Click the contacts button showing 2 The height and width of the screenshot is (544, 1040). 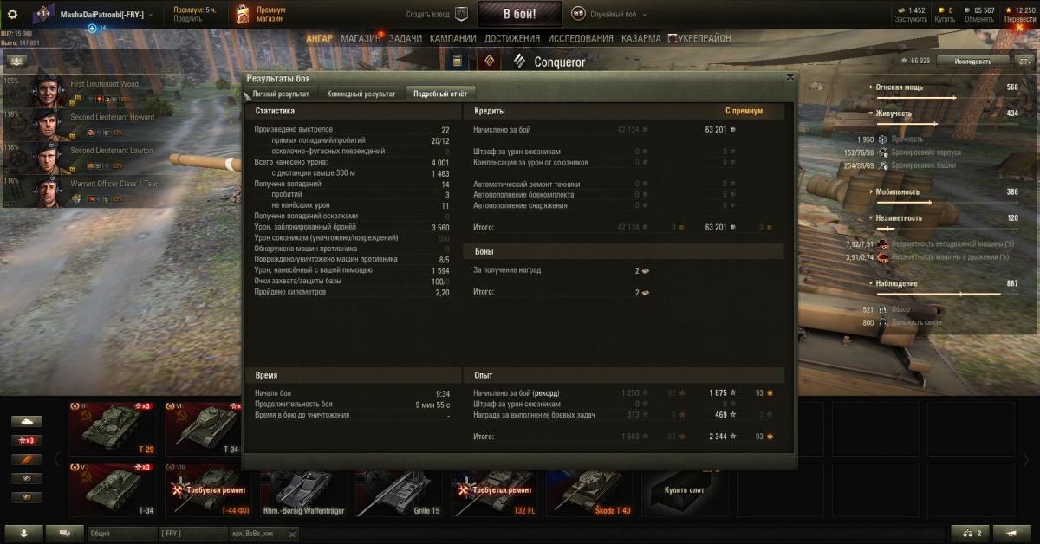[x=972, y=533]
